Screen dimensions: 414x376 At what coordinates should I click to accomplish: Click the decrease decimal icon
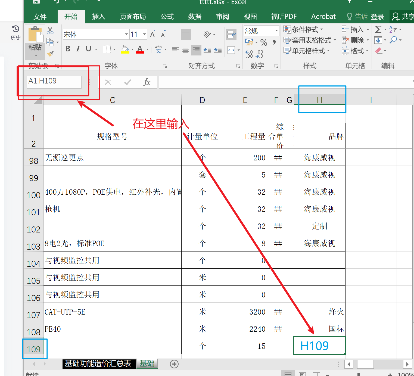[260, 54]
